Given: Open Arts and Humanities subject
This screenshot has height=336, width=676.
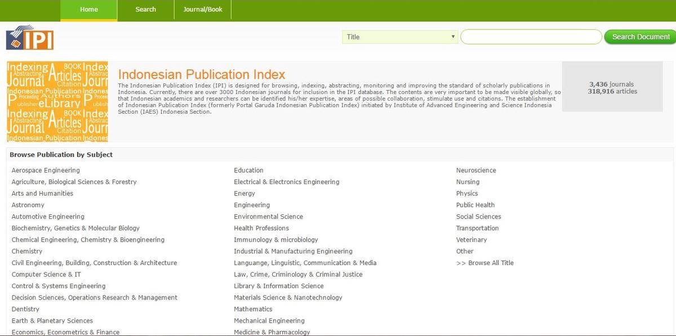Looking at the screenshot, I should pos(42,194).
